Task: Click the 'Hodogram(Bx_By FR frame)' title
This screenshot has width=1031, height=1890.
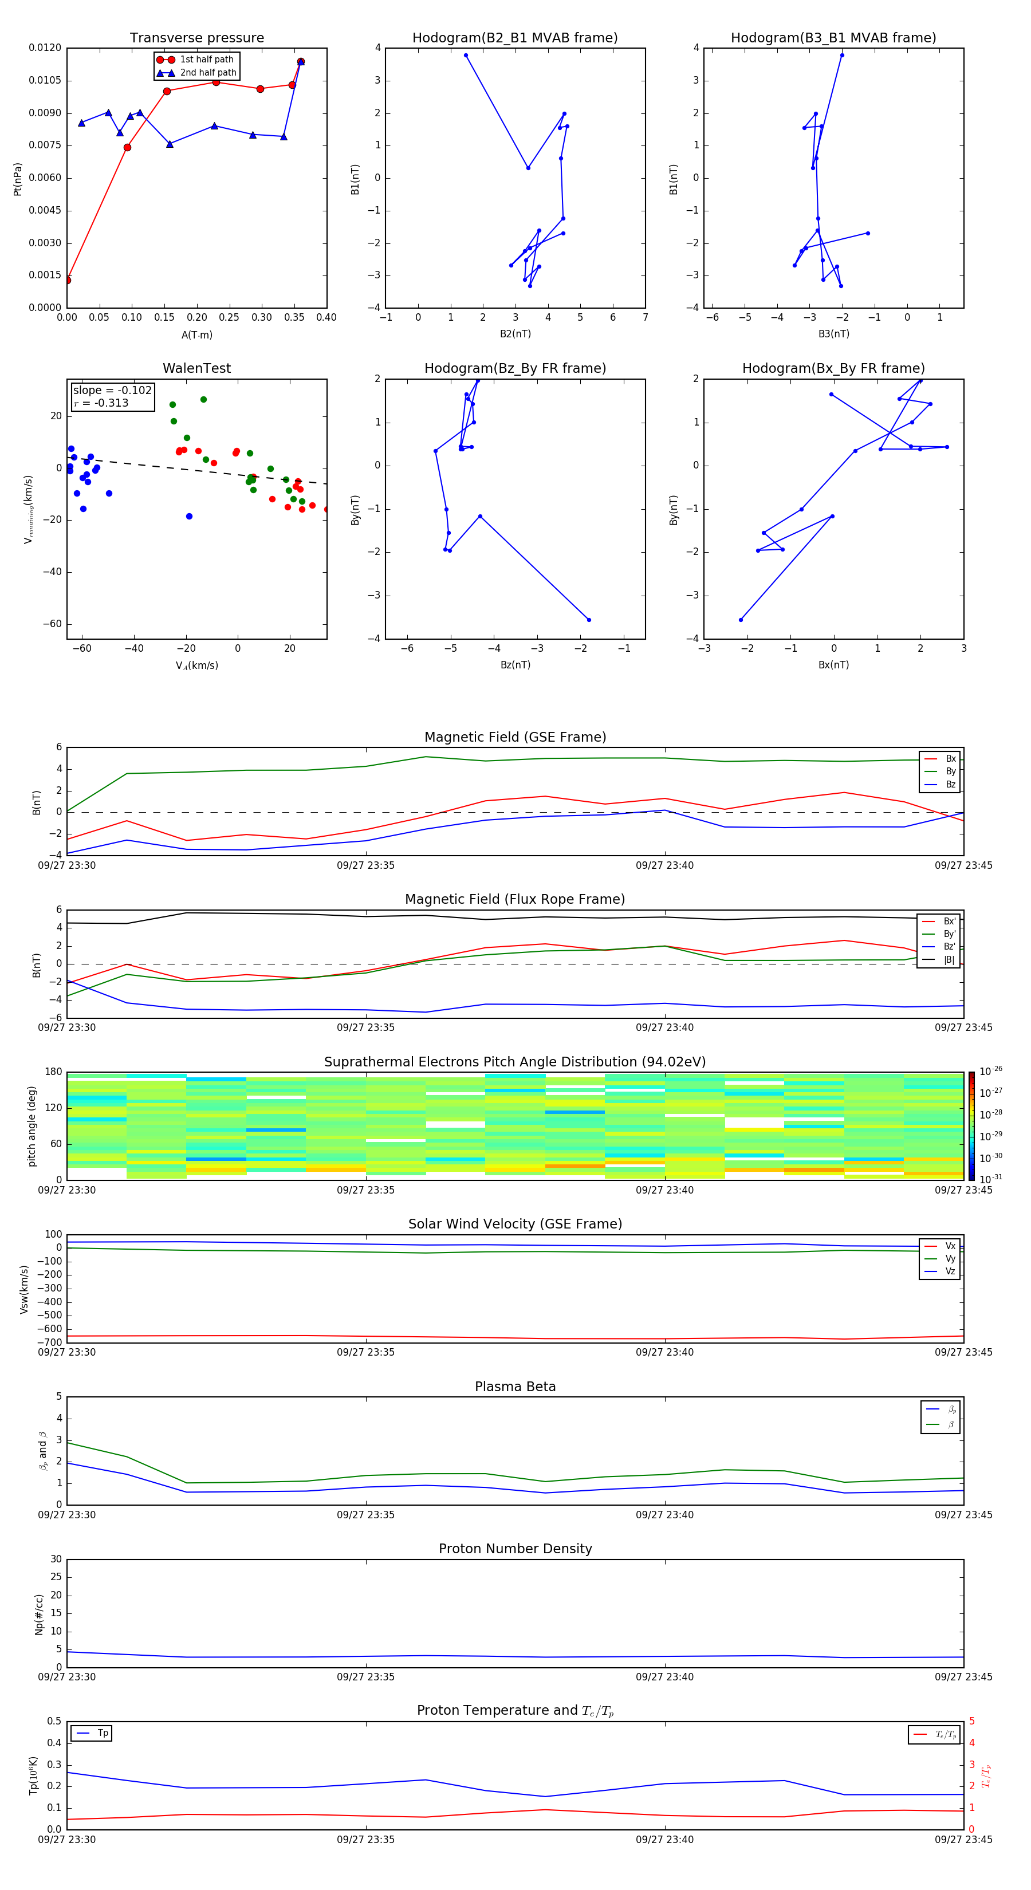Action: pos(833,368)
